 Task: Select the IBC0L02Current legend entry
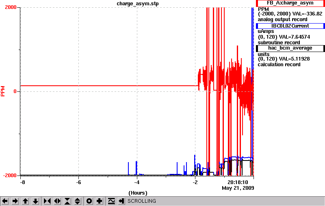tap(290, 26)
